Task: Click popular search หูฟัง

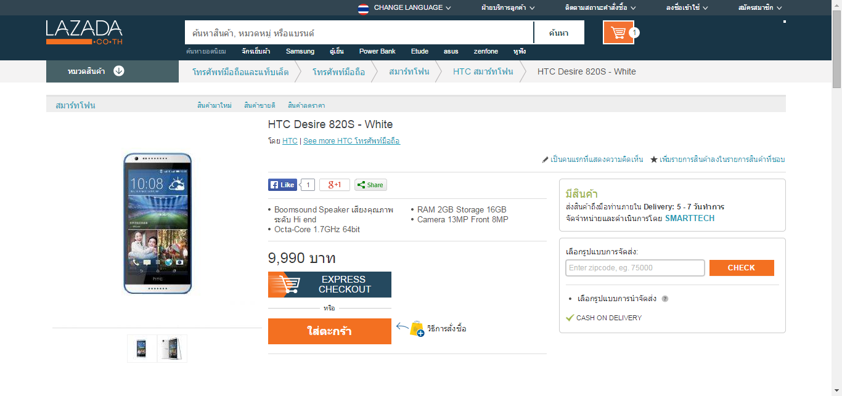Action: 520,51
